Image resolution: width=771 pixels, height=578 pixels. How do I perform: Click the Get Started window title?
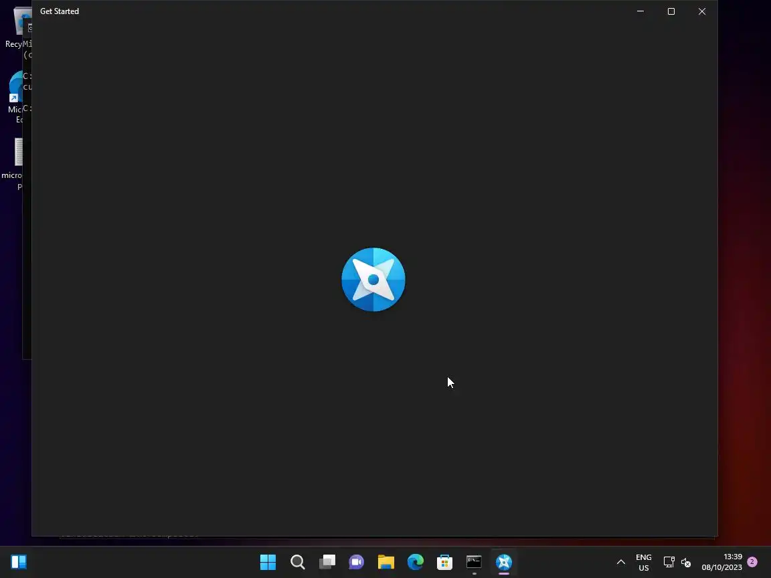[x=60, y=11]
